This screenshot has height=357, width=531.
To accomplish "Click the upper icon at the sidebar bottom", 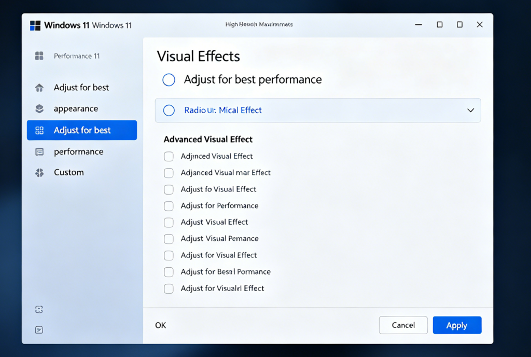I will 39,309.
